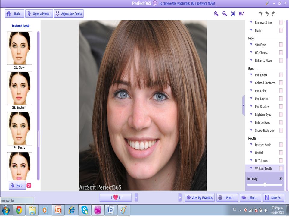Click the I love it! button

click(116, 198)
